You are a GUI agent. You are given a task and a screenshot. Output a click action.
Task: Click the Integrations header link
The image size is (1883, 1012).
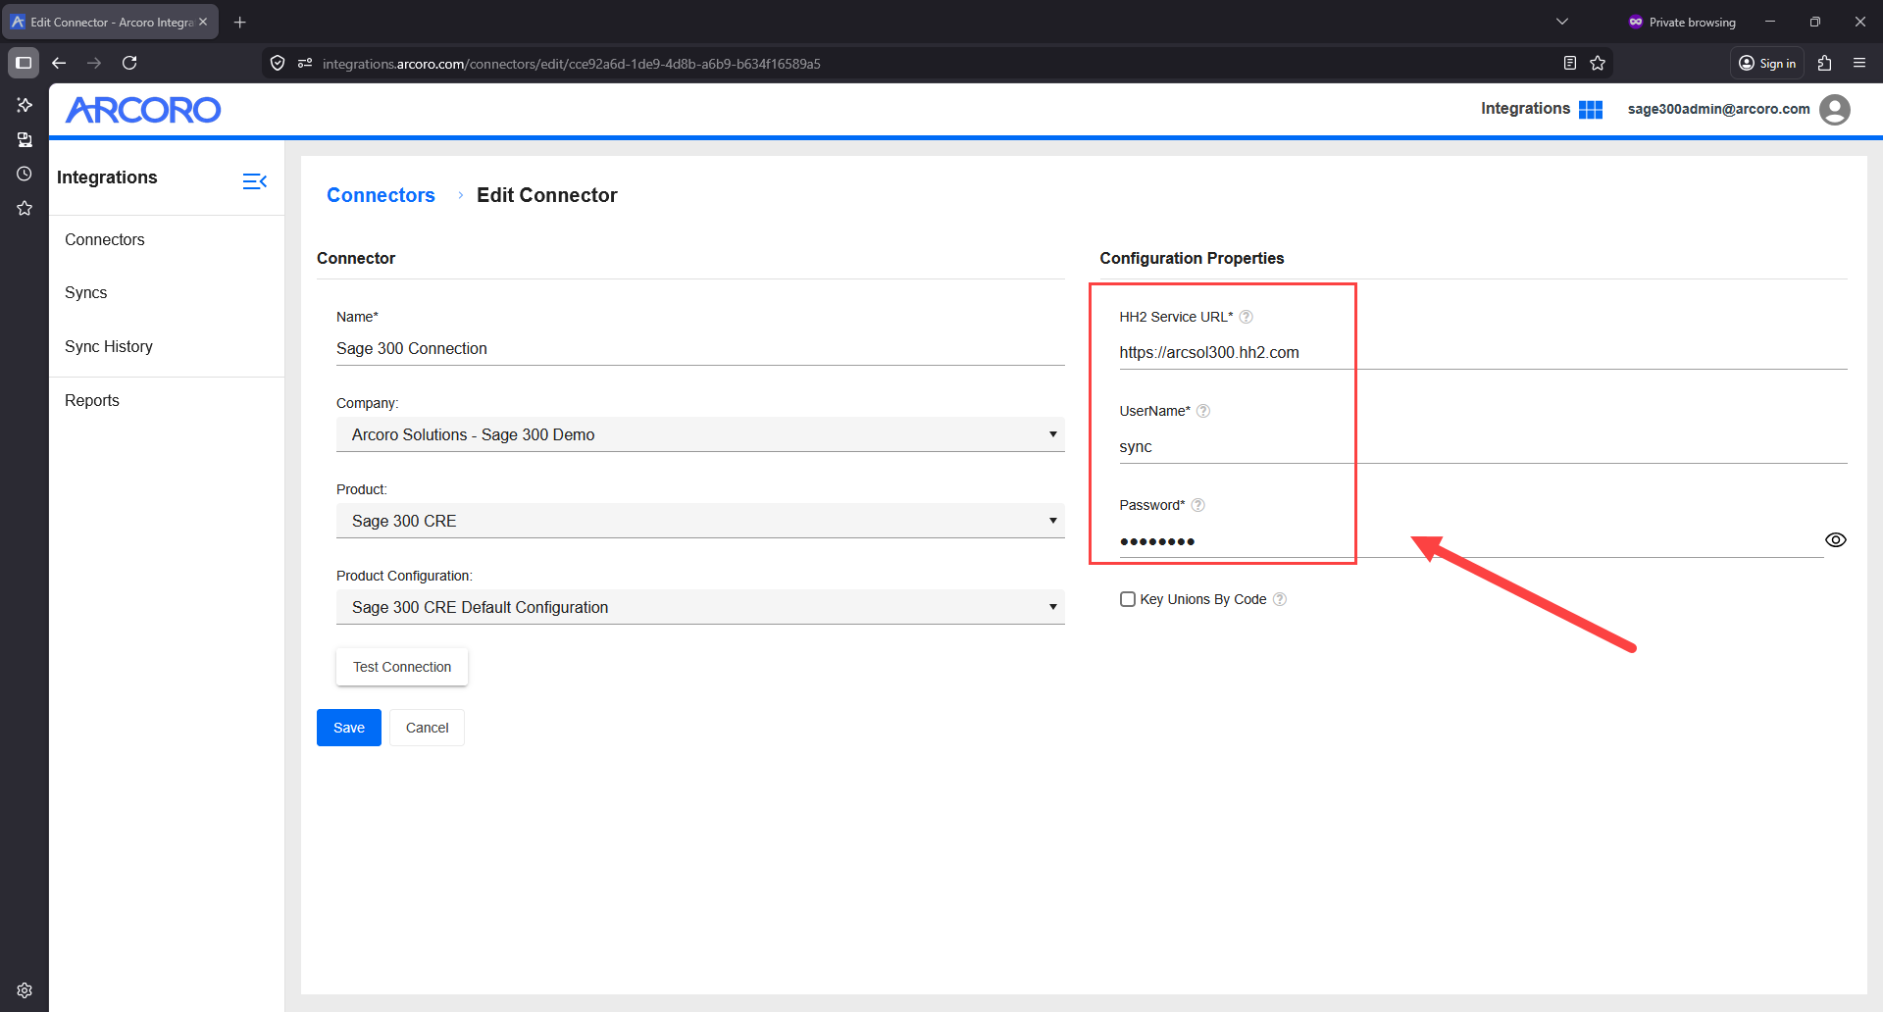(1525, 109)
